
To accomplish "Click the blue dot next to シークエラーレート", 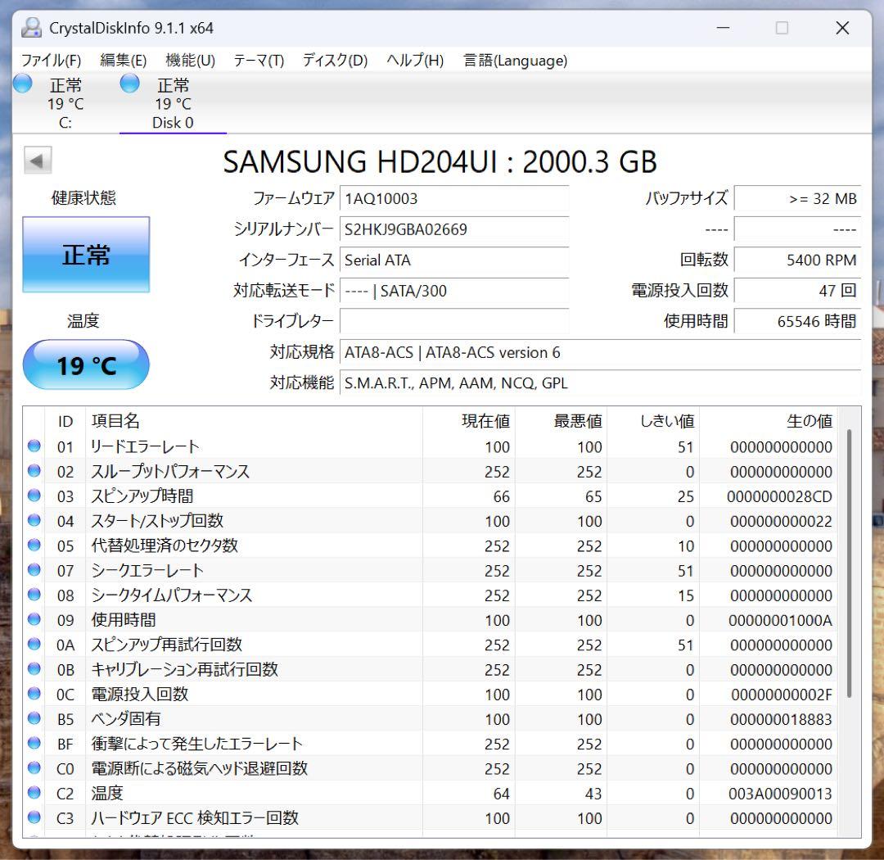I will [x=34, y=570].
